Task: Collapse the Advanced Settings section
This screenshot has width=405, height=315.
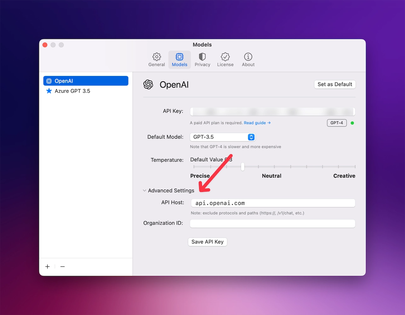Action: [x=144, y=190]
